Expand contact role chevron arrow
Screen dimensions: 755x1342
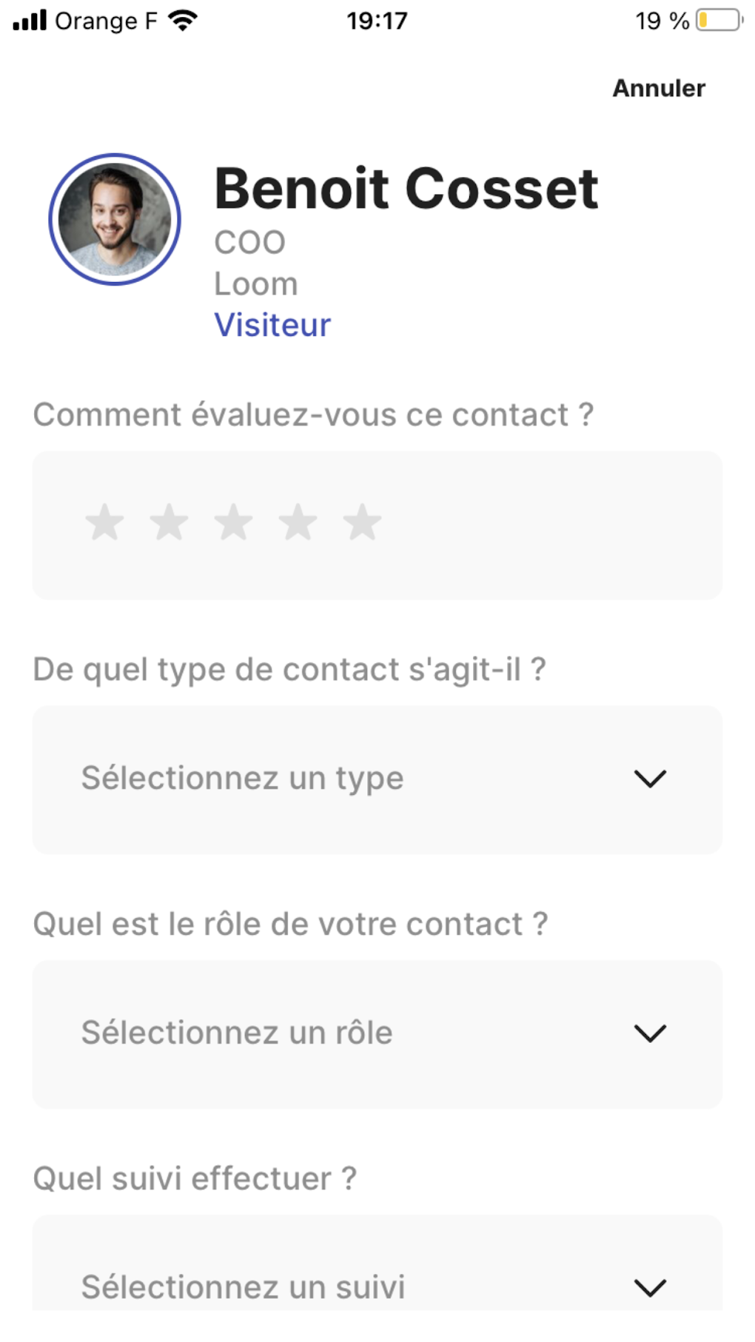[x=650, y=1033]
